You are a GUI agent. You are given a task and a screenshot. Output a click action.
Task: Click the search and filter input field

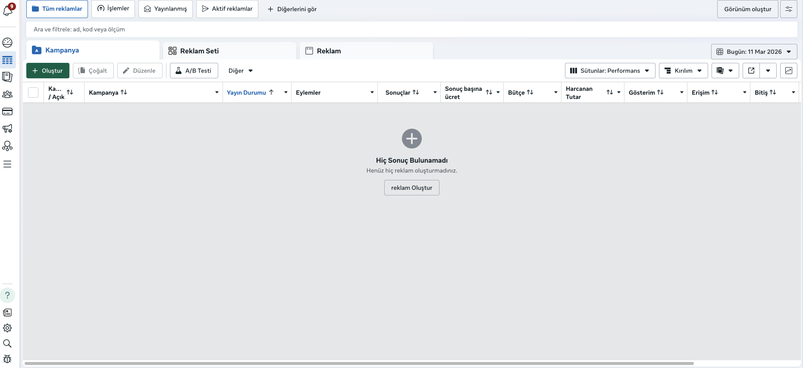(411, 29)
